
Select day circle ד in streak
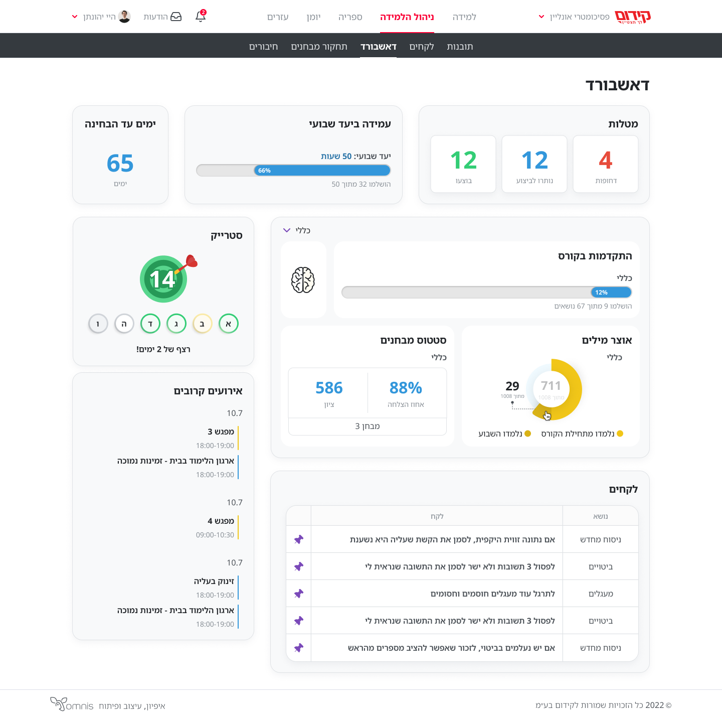click(150, 324)
